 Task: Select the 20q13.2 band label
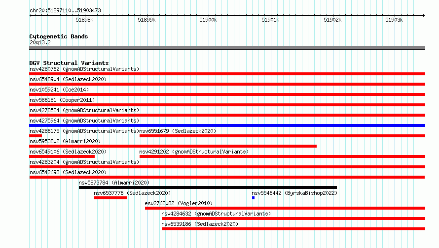(40, 42)
